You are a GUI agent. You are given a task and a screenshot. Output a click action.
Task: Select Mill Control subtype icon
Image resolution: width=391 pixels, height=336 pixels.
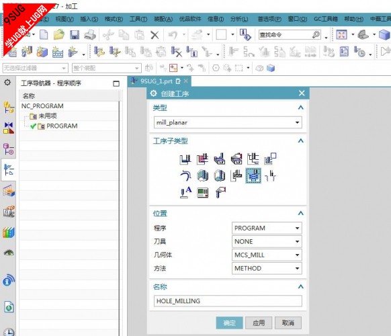coord(202,193)
